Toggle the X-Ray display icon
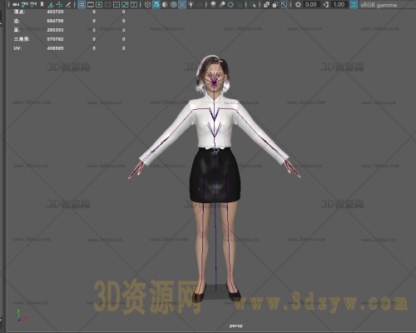This screenshot has width=416, height=333. 266,4
